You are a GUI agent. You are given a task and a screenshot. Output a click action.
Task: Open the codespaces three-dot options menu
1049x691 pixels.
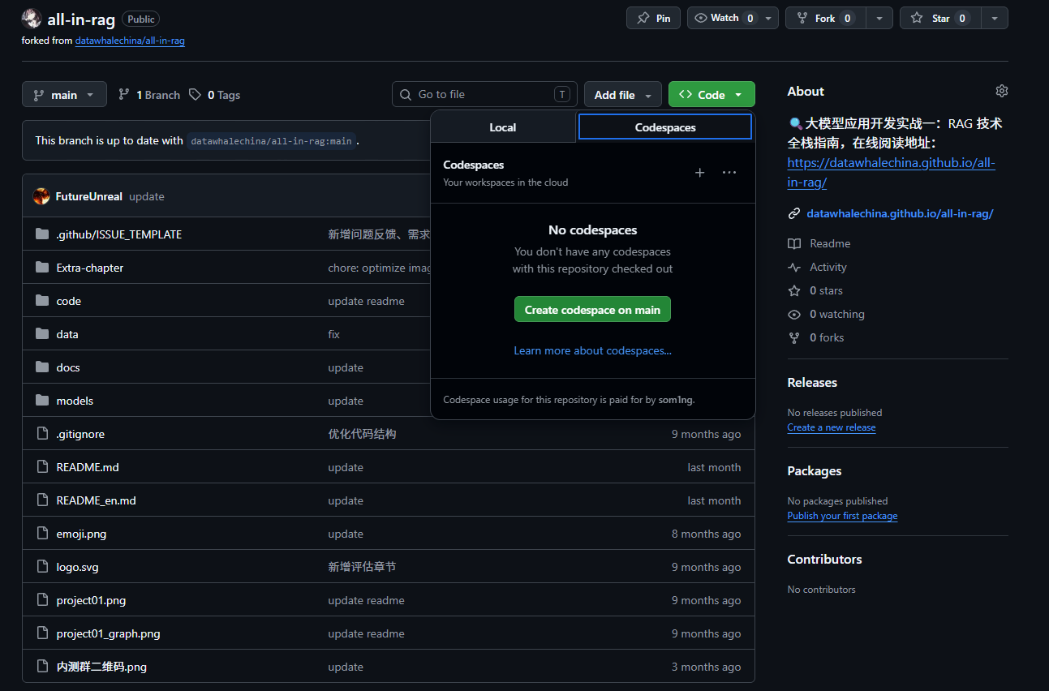[x=729, y=173]
